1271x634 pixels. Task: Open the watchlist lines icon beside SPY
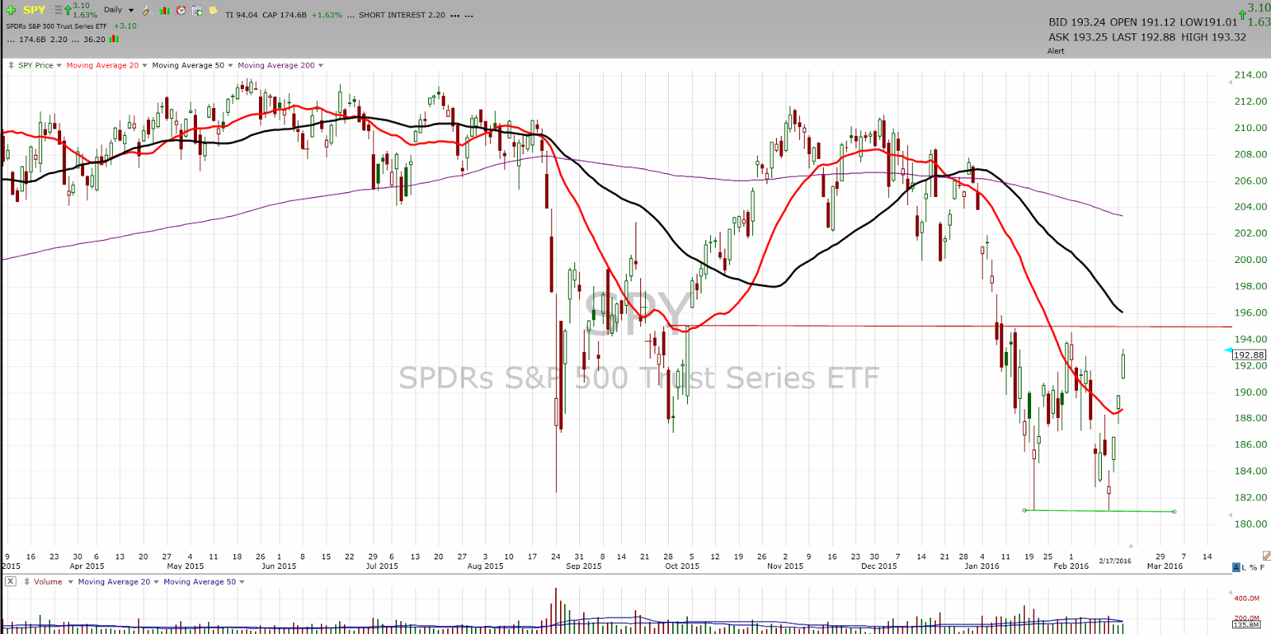(57, 10)
